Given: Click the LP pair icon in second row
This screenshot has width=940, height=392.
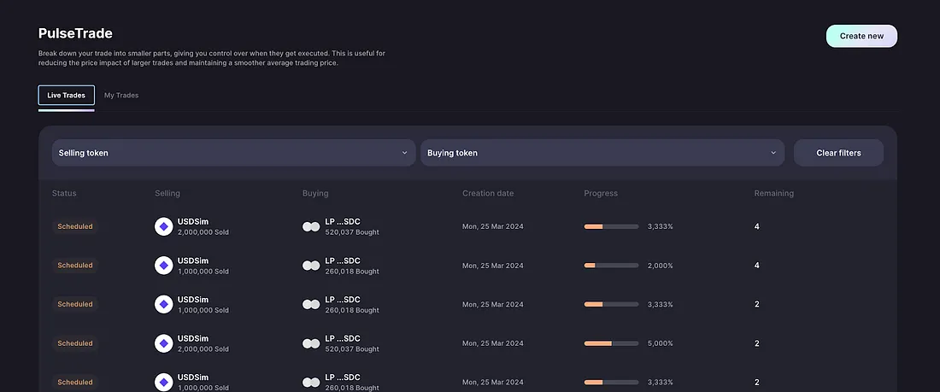Looking at the screenshot, I should point(311,266).
